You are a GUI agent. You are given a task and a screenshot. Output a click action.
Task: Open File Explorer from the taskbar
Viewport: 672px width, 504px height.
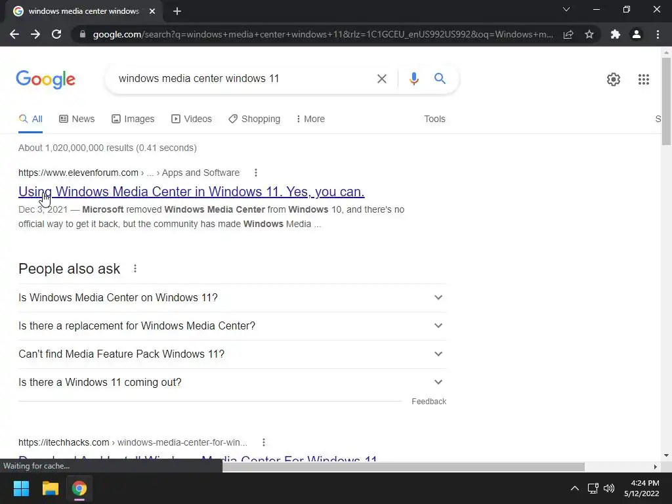click(50, 488)
